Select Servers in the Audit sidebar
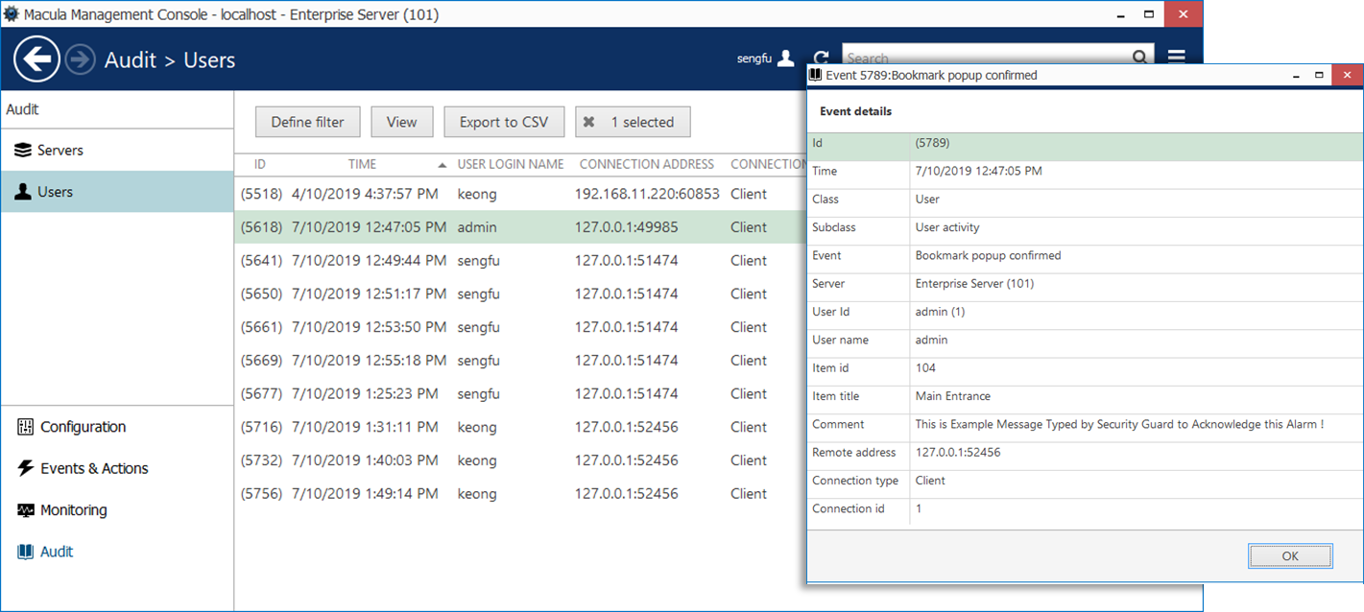The width and height of the screenshot is (1364, 612). [117, 151]
